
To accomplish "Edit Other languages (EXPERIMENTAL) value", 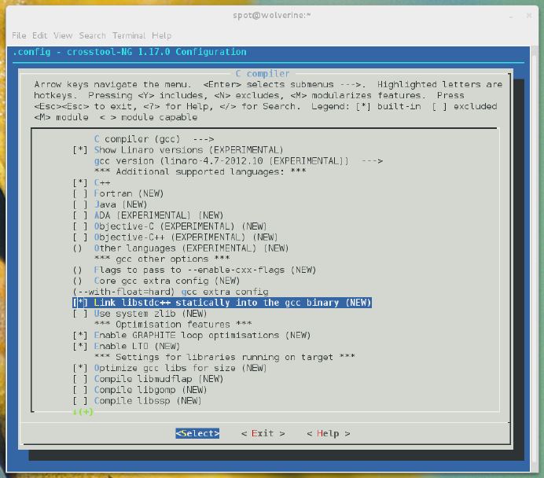I will pos(181,248).
